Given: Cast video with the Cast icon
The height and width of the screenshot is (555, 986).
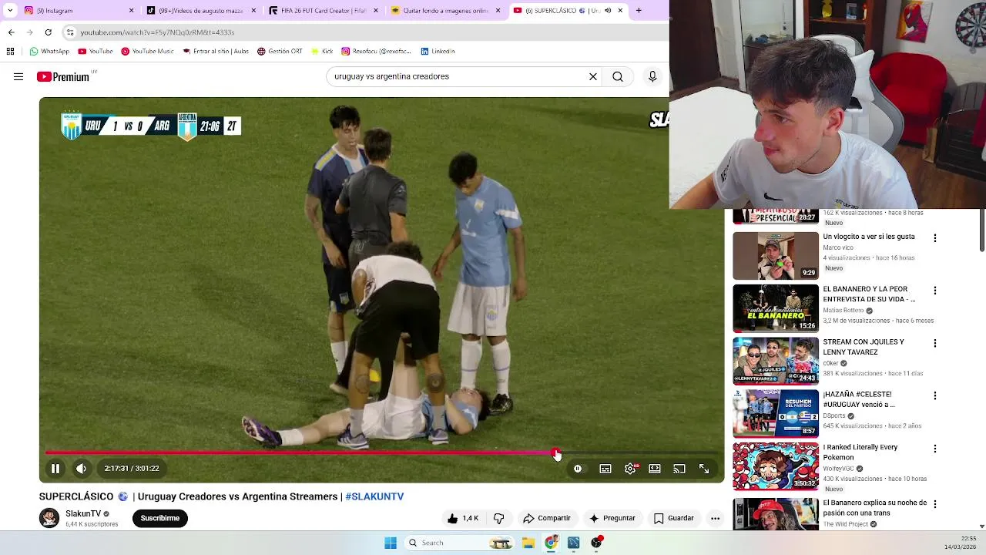Looking at the screenshot, I should point(679,469).
